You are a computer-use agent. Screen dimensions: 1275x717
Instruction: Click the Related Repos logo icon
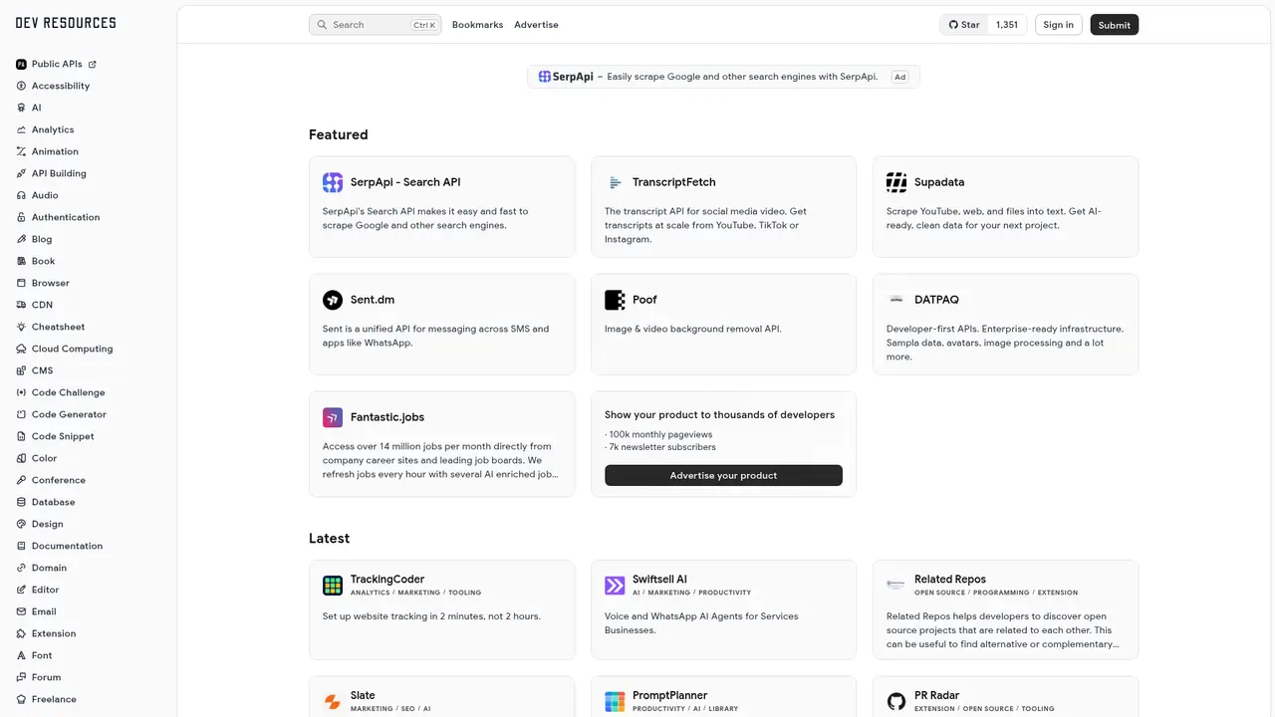(x=896, y=586)
